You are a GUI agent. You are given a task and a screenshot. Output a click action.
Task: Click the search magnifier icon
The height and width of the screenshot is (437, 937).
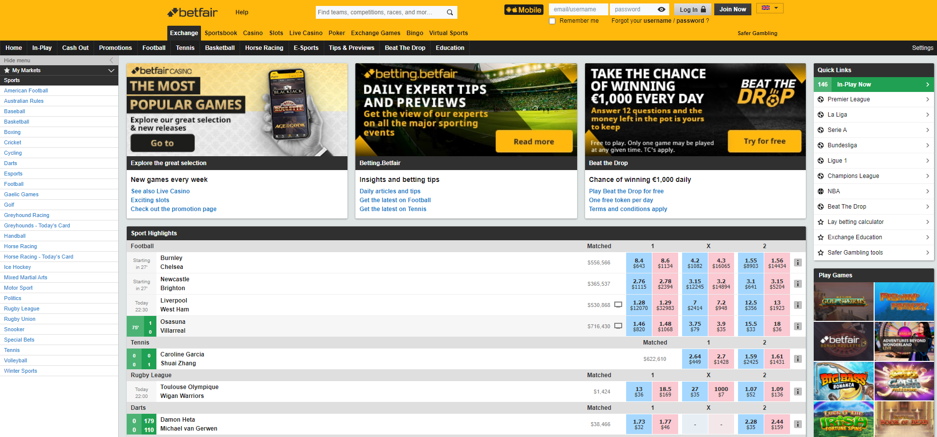tap(450, 12)
